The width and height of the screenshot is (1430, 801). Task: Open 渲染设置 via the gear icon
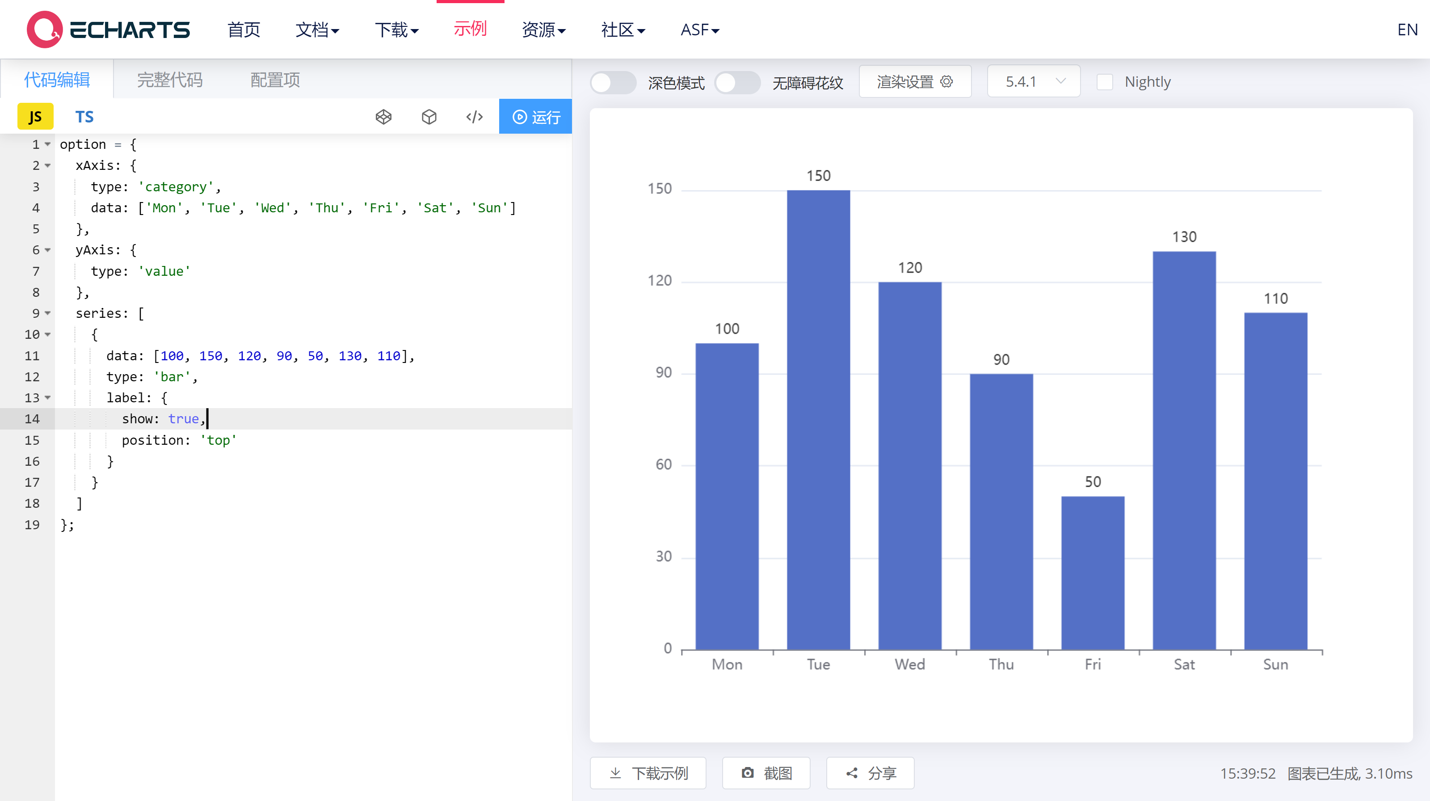[915, 81]
